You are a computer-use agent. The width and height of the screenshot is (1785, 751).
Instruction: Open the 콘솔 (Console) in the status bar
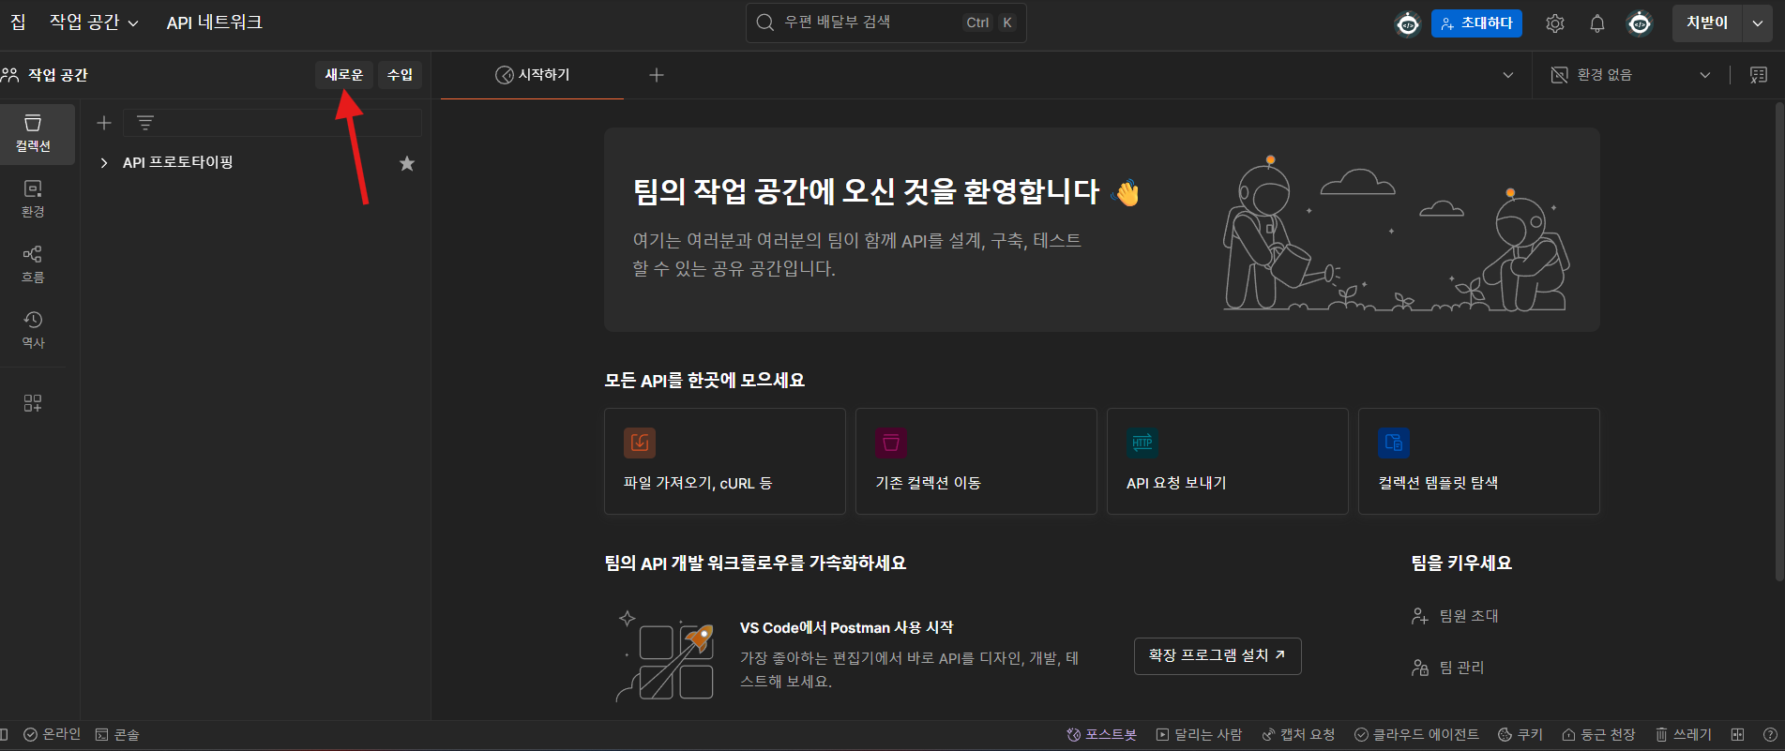tap(118, 735)
